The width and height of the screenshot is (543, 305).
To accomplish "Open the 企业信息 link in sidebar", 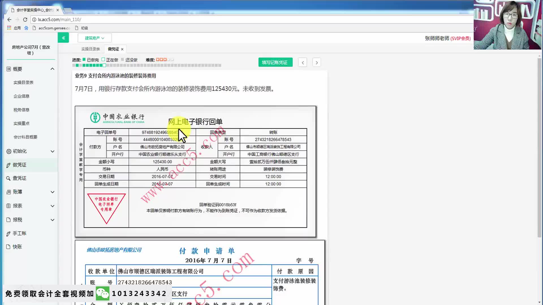I will tap(21, 96).
